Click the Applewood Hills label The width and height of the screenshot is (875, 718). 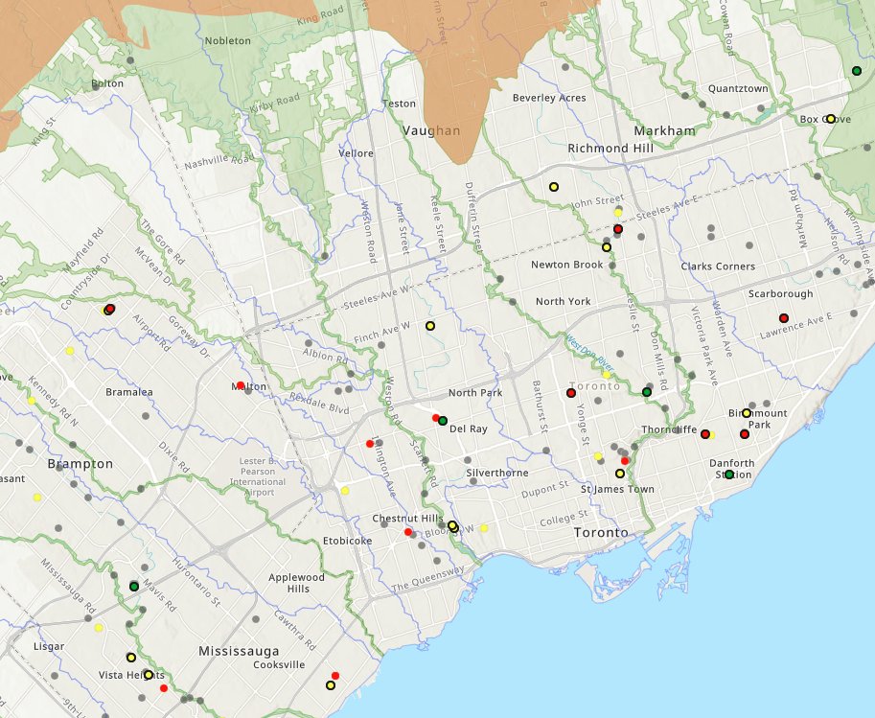pyautogui.click(x=296, y=583)
